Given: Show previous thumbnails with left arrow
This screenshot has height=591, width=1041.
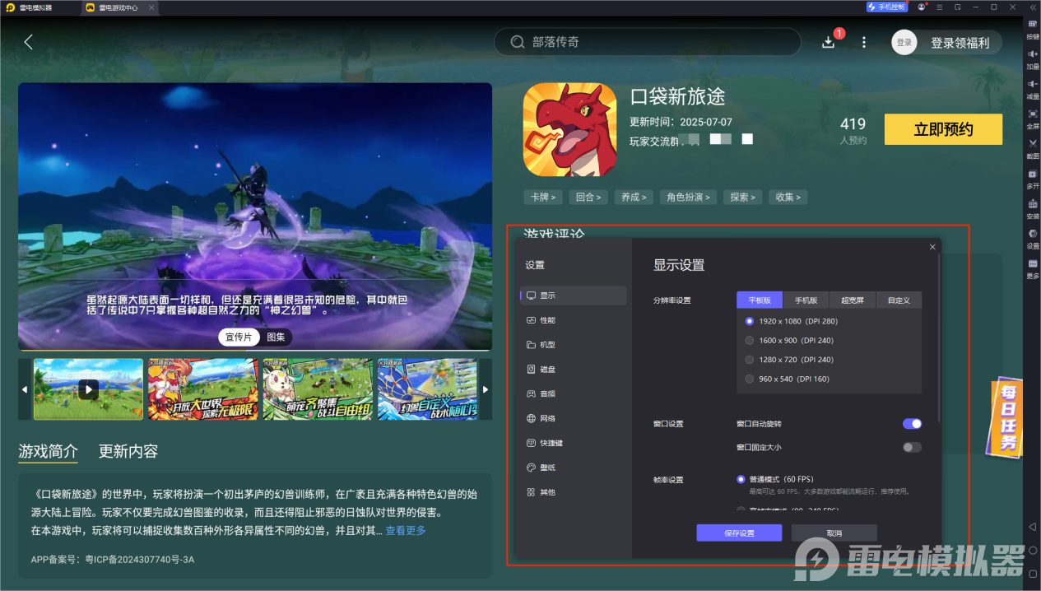Looking at the screenshot, I should point(25,389).
